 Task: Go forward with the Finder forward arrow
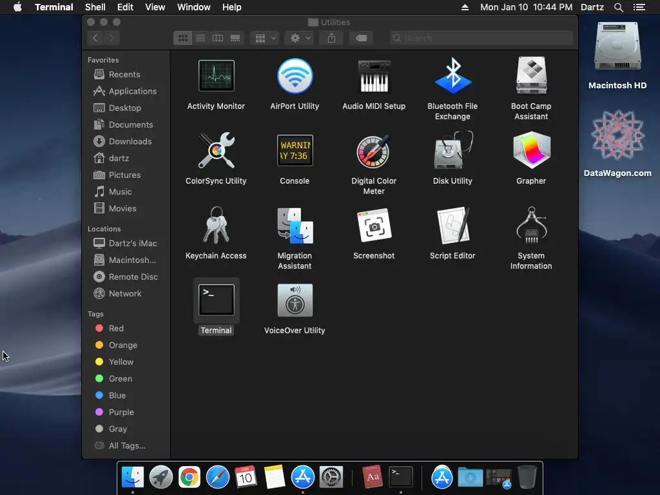[x=112, y=38]
